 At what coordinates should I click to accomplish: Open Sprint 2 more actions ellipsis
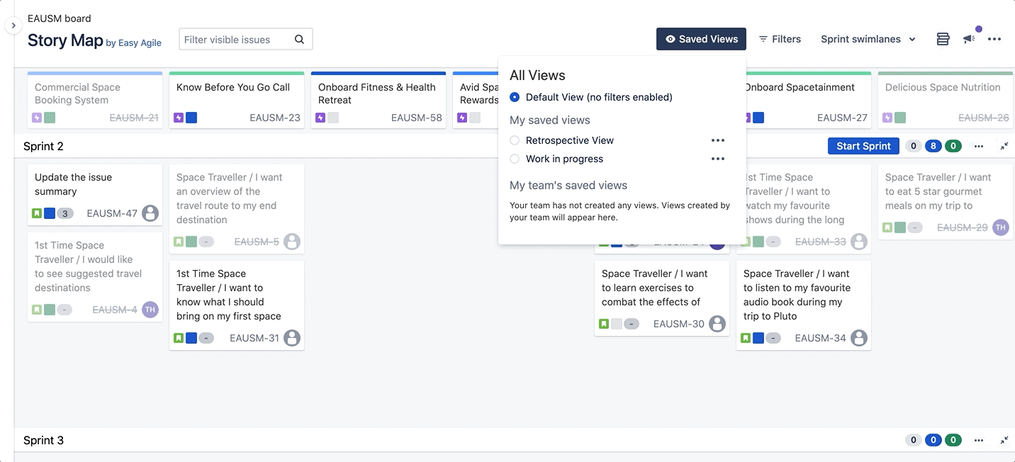(979, 146)
